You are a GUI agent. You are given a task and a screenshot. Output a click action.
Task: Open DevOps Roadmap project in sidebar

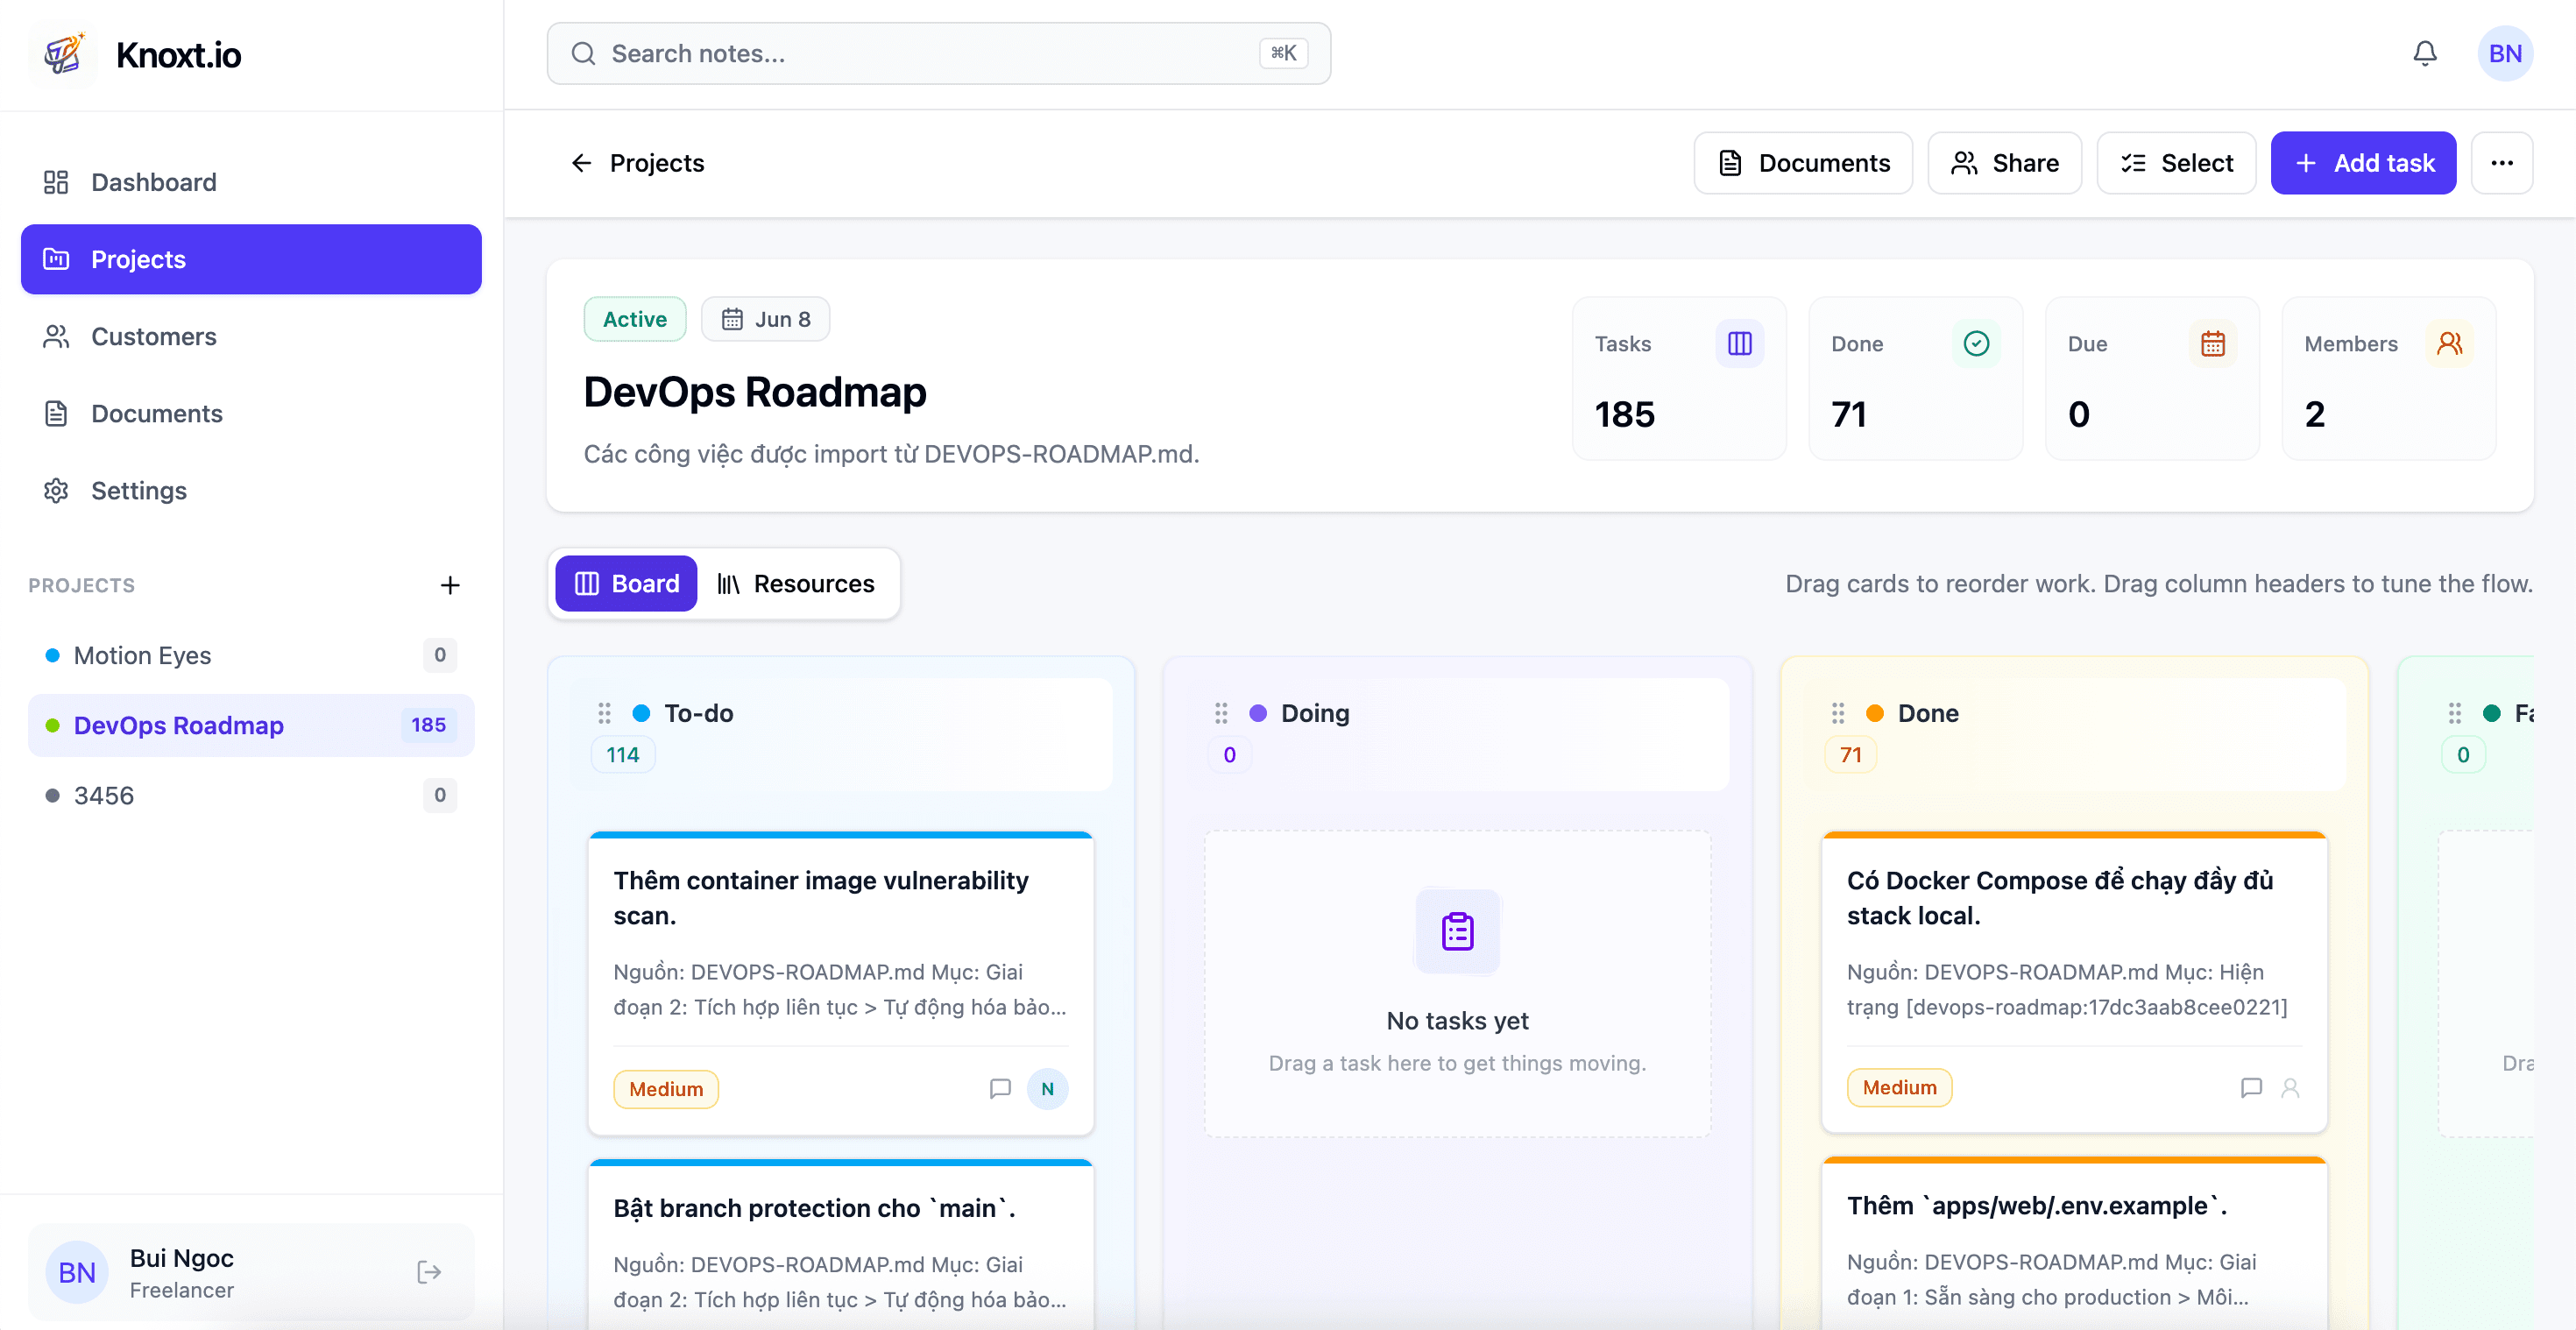pos(251,725)
